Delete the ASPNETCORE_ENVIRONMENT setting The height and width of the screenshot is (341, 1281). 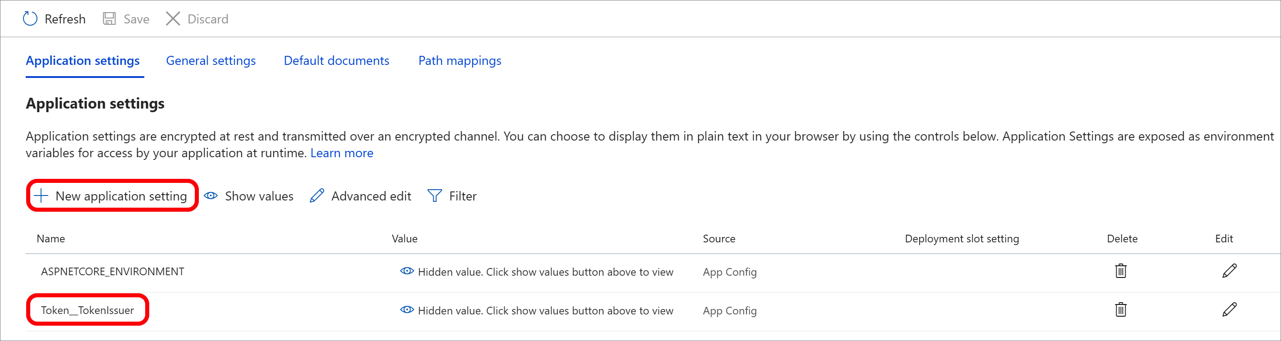click(x=1120, y=272)
